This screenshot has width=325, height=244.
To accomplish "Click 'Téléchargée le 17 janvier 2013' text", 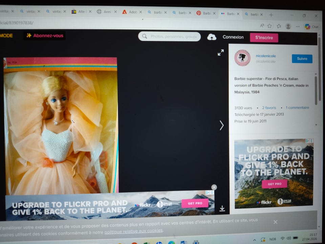I will point(259,114).
